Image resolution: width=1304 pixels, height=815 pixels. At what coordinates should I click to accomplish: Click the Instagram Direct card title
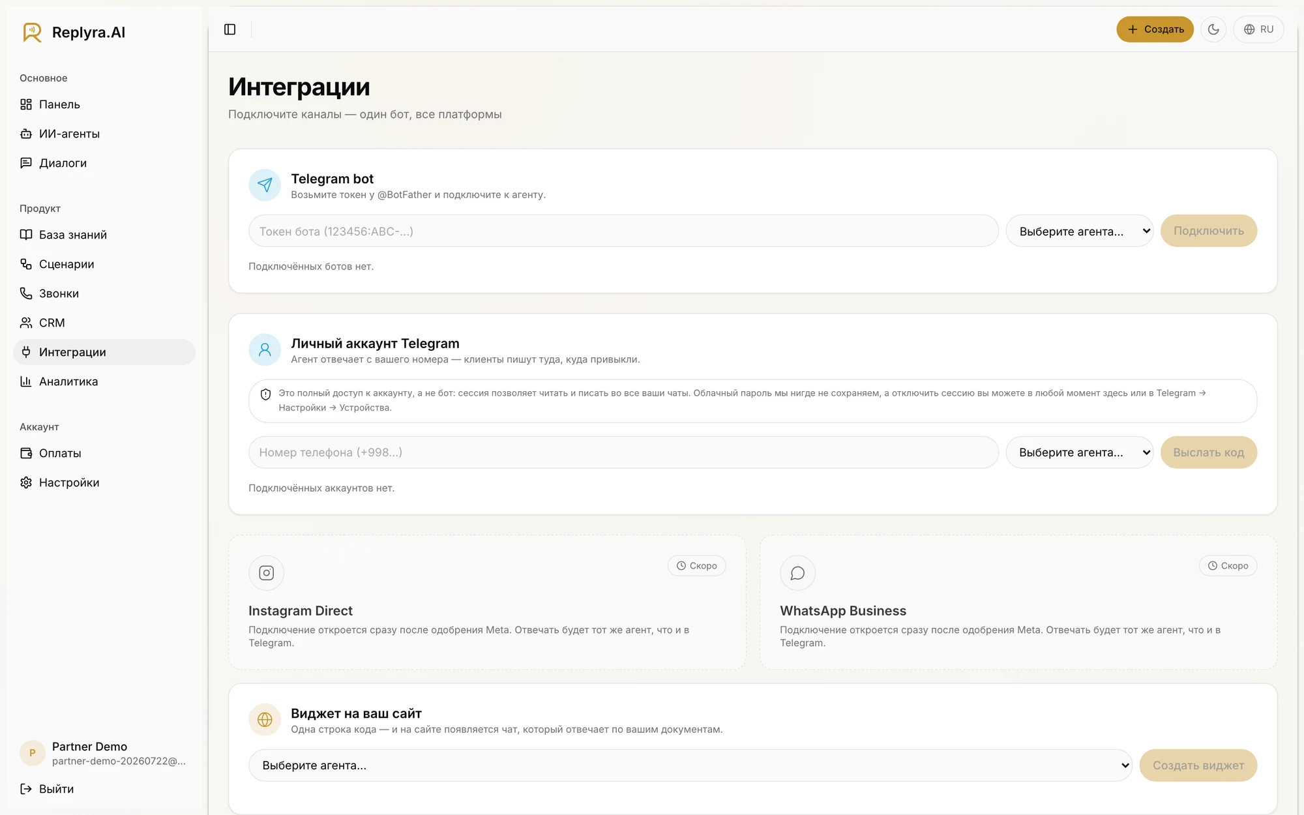pos(301,611)
